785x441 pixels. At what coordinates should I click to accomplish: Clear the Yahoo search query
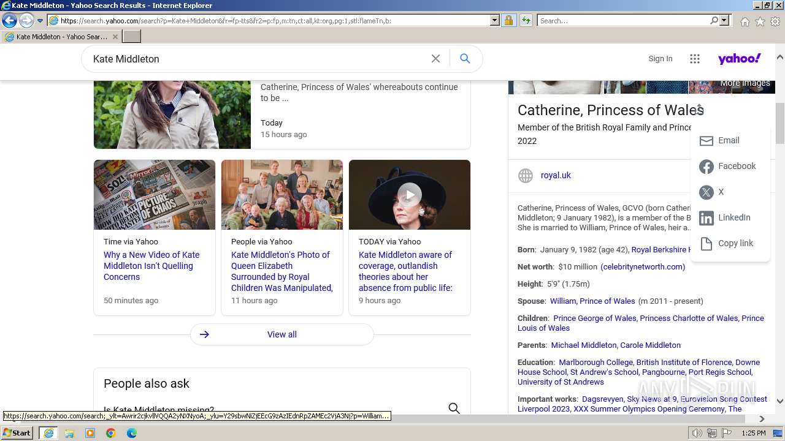[435, 59]
